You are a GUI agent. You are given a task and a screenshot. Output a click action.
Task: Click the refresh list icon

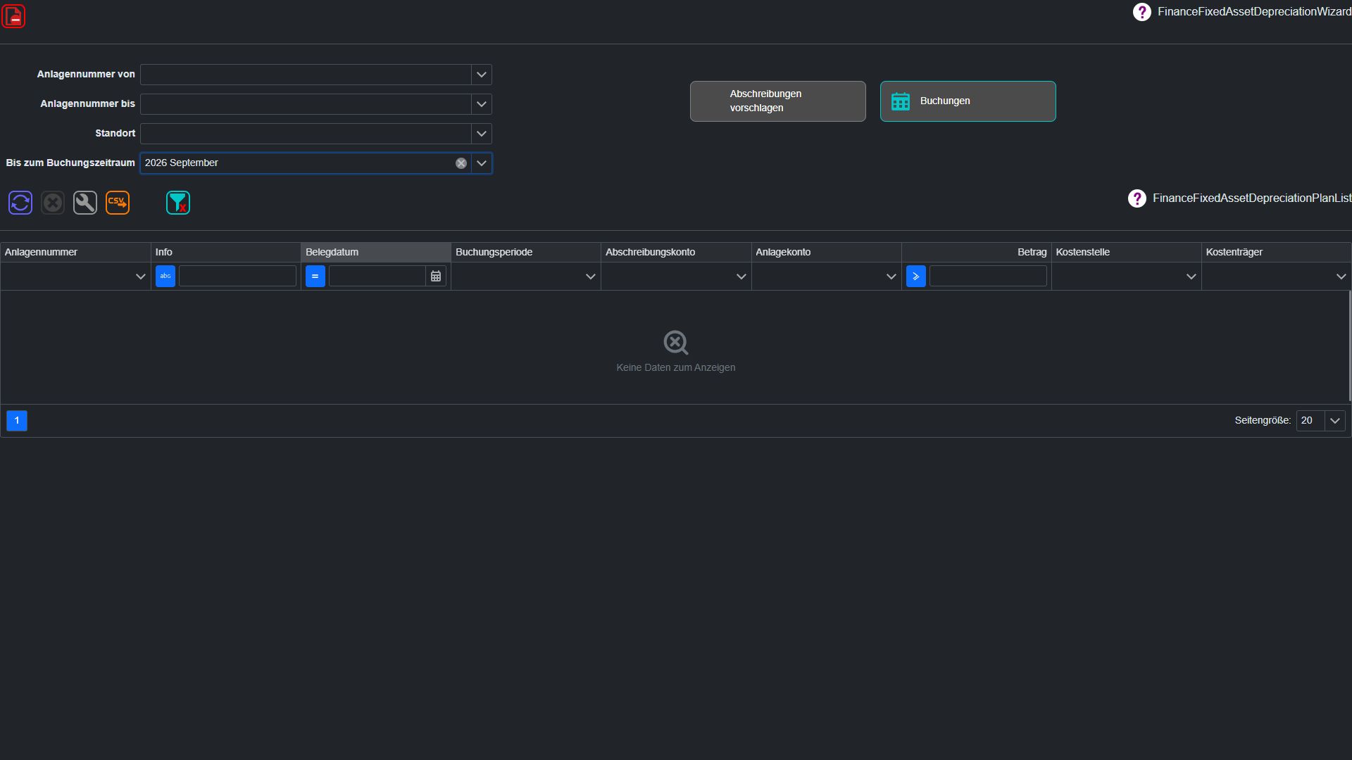tap(20, 203)
